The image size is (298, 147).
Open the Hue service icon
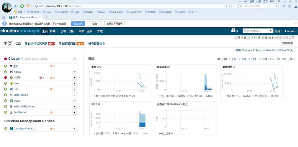point(11,89)
